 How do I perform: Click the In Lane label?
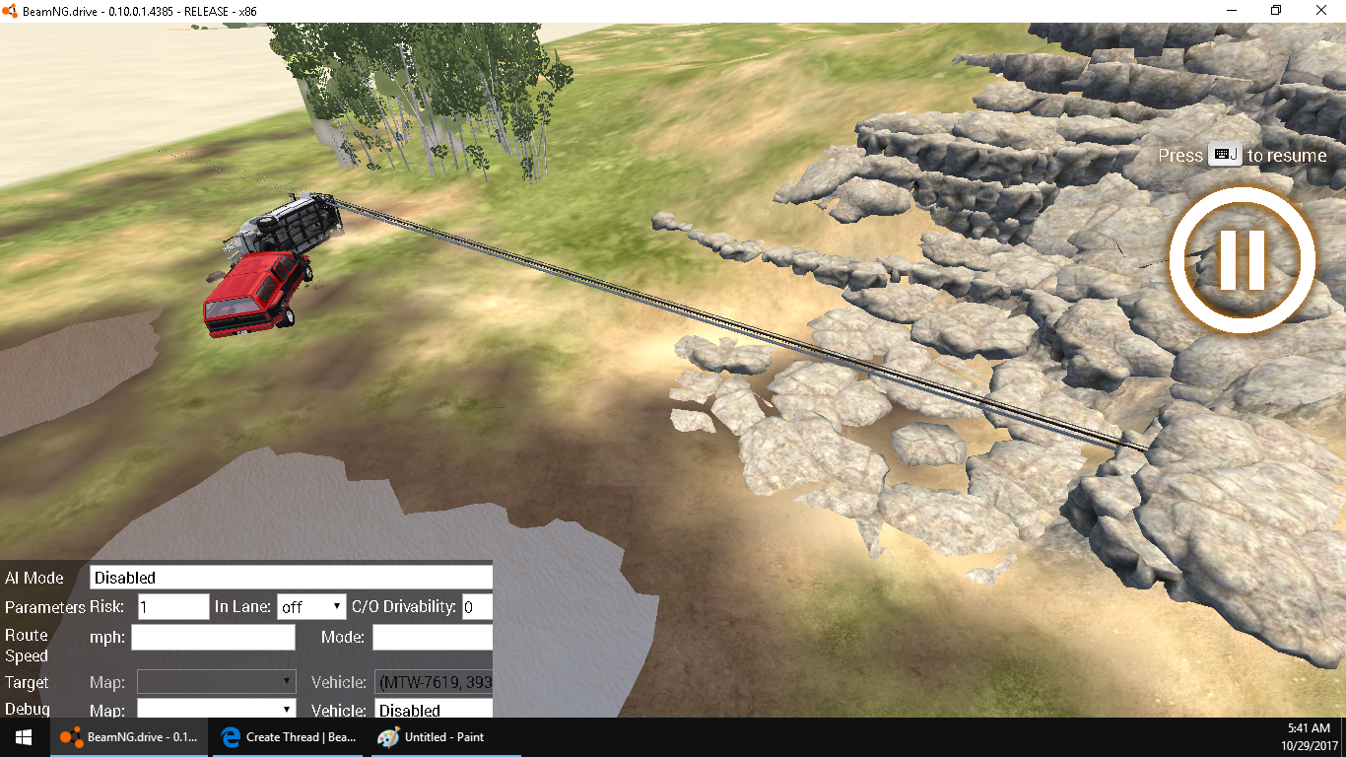pos(242,607)
